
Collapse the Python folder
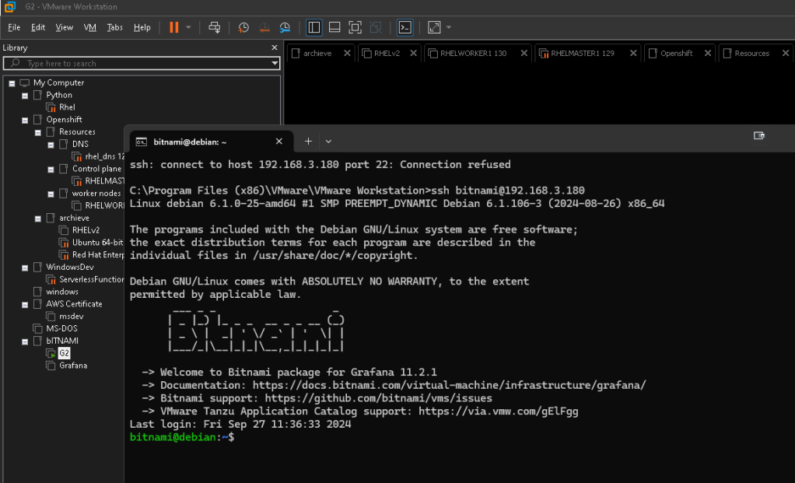(x=25, y=96)
